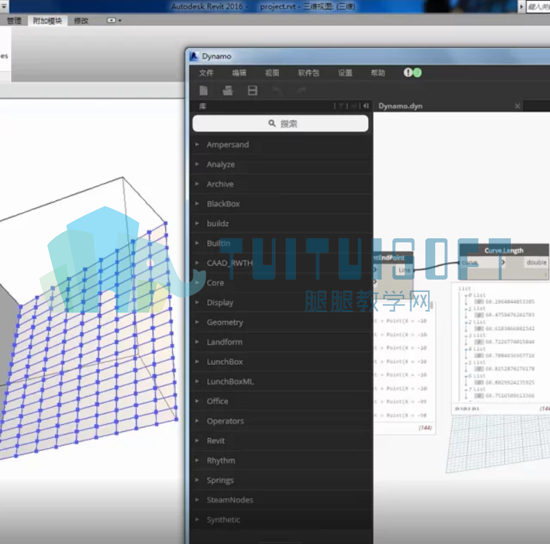Expand the SteamNodes library category
The height and width of the screenshot is (544, 550).
point(282,500)
